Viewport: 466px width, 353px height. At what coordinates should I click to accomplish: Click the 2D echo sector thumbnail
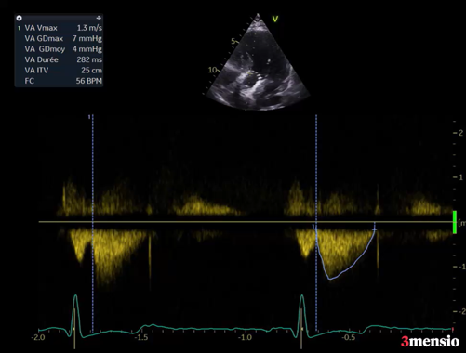coord(258,62)
